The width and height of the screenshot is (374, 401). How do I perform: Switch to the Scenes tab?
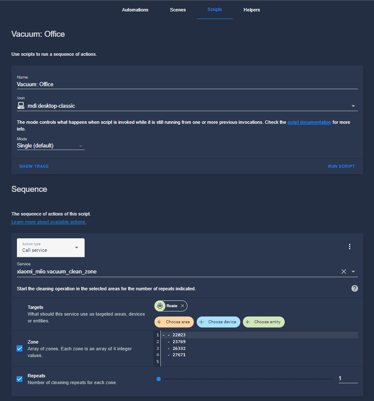coord(178,10)
